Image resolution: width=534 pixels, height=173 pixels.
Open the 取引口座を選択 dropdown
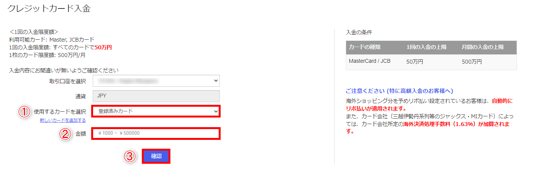point(156,81)
